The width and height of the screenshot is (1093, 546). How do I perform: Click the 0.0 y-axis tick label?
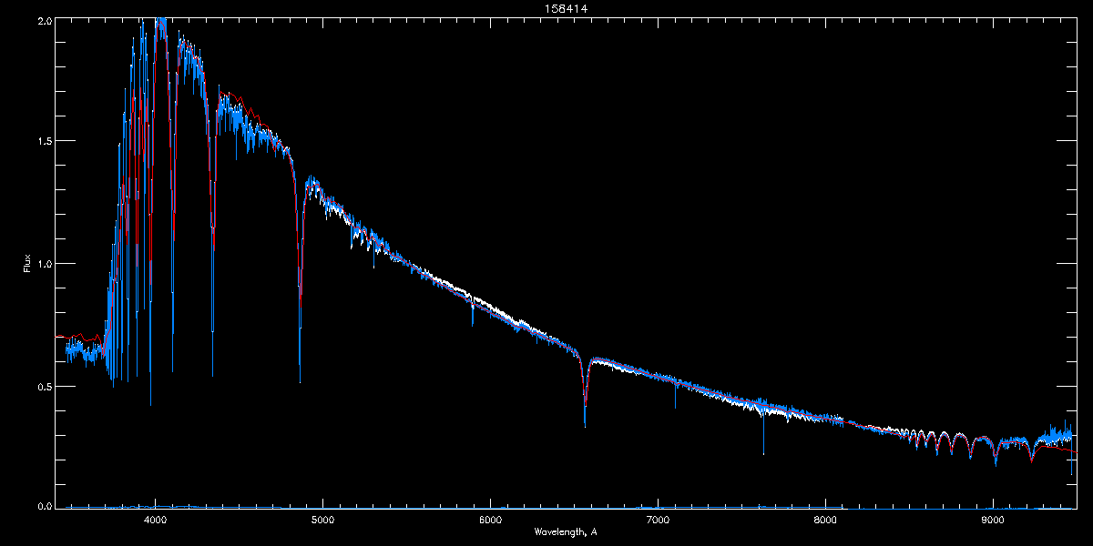[x=43, y=506]
